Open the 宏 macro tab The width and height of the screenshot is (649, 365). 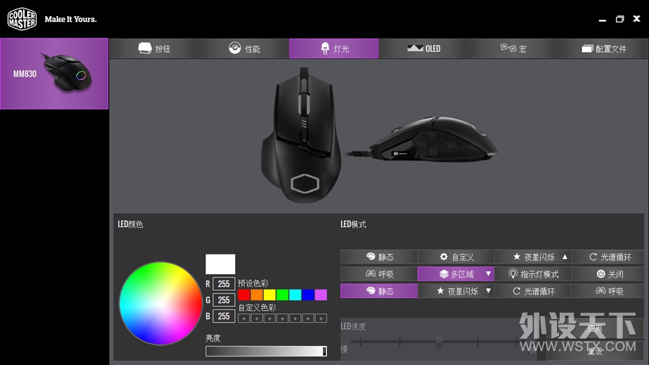coord(514,49)
